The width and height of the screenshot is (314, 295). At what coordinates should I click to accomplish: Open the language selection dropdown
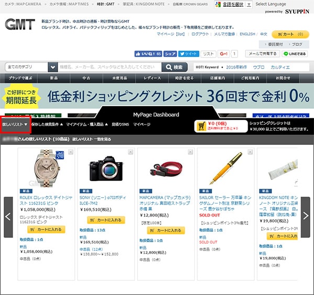click(x=233, y=4)
